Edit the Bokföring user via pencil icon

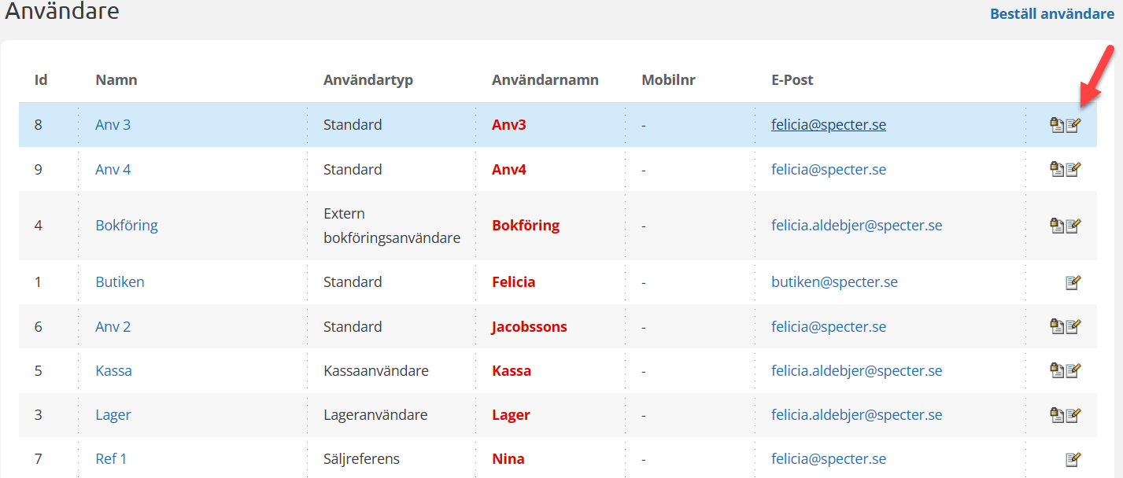[1073, 226]
